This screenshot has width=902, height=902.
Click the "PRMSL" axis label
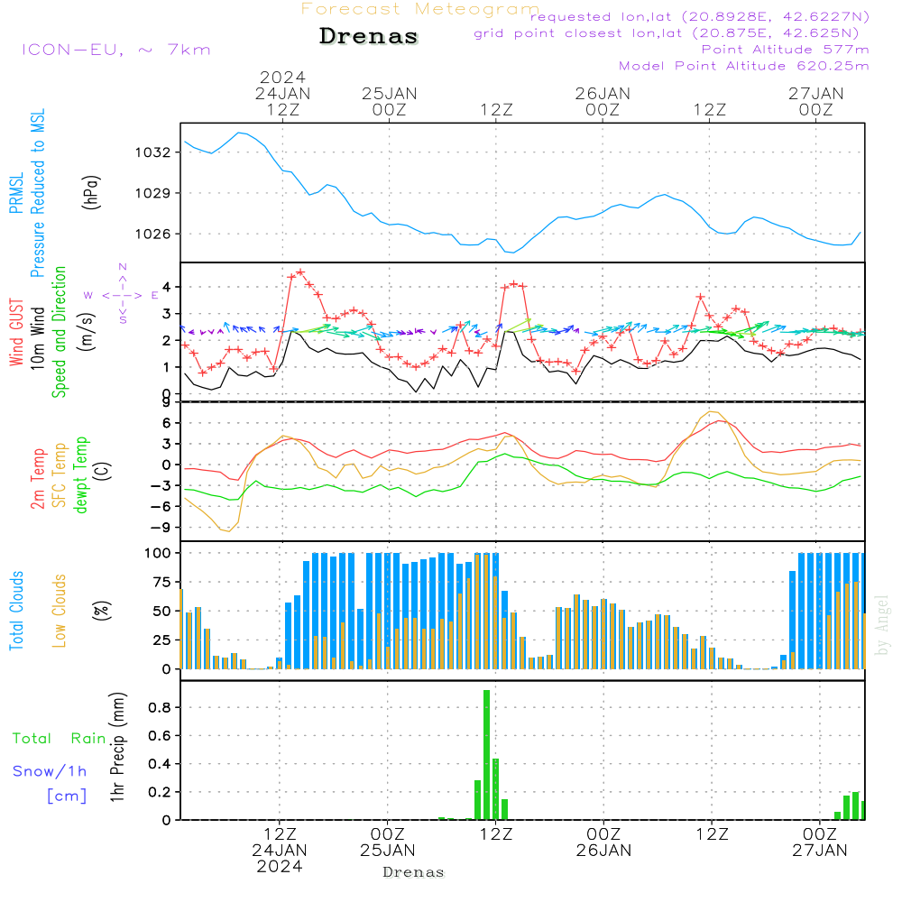click(16, 193)
